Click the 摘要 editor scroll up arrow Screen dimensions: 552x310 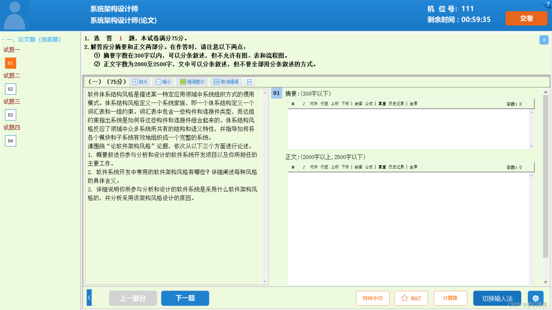(x=532, y=112)
